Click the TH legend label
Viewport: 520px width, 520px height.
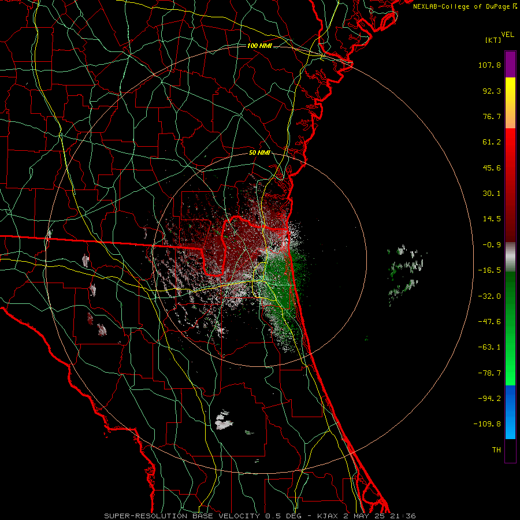(x=496, y=450)
